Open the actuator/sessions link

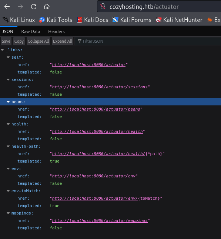point(100,87)
